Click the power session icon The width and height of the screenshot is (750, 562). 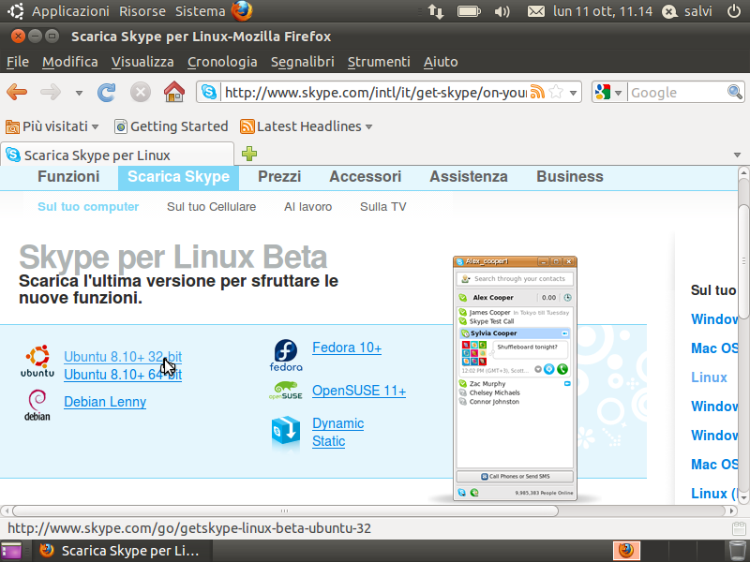[734, 11]
